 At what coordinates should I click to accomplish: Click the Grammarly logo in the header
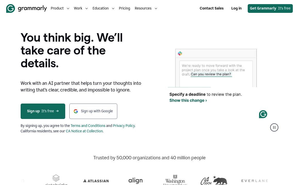27,8
